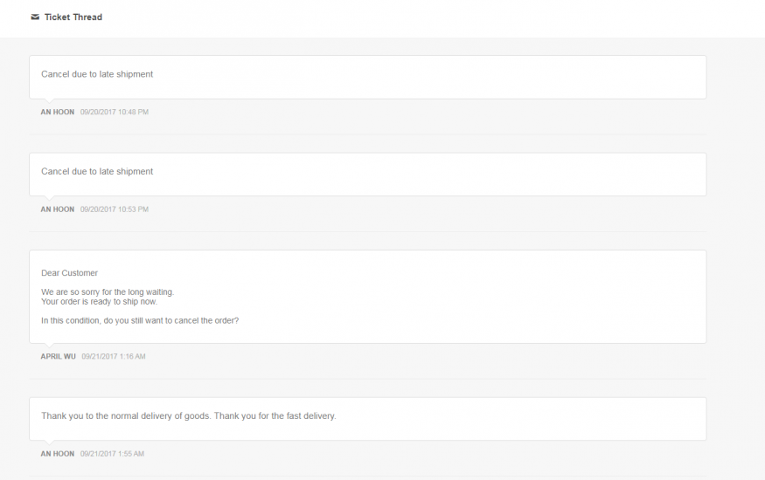This screenshot has height=480, width=765.
Task: Click the white header bar right of Ticket Thread
Action: click(x=437, y=17)
